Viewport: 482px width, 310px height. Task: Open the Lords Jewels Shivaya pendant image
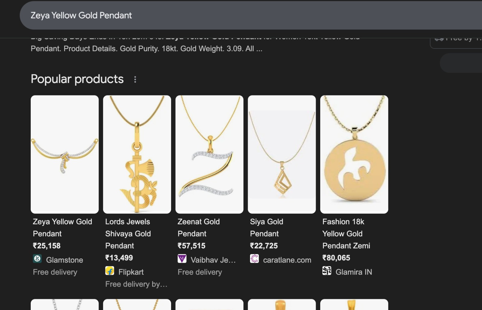pos(137,154)
